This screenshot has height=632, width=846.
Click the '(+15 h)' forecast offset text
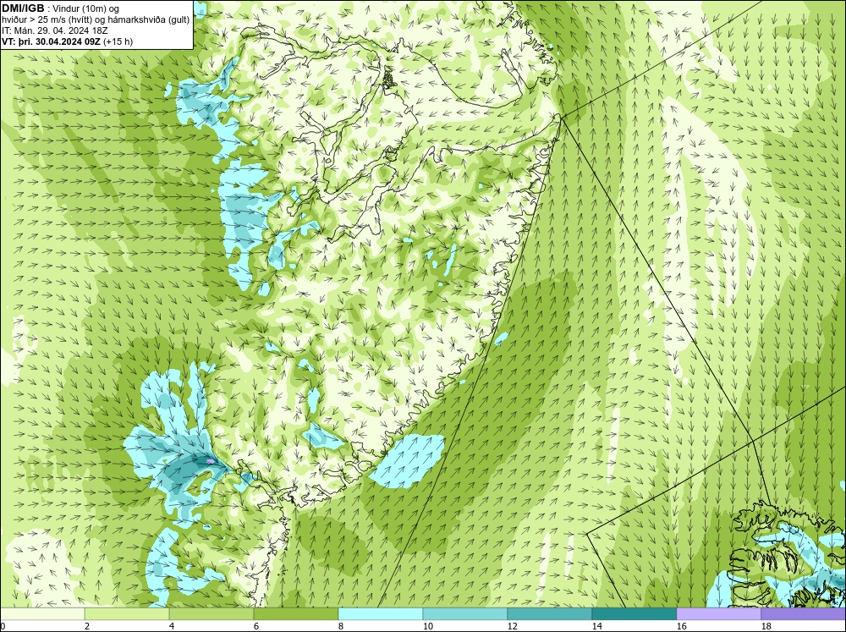click(x=118, y=41)
